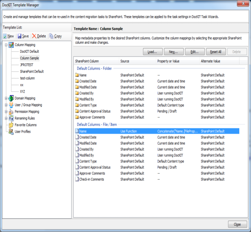Click Pending / Draft in file row
Screen dimensions: 251x232
(167, 167)
